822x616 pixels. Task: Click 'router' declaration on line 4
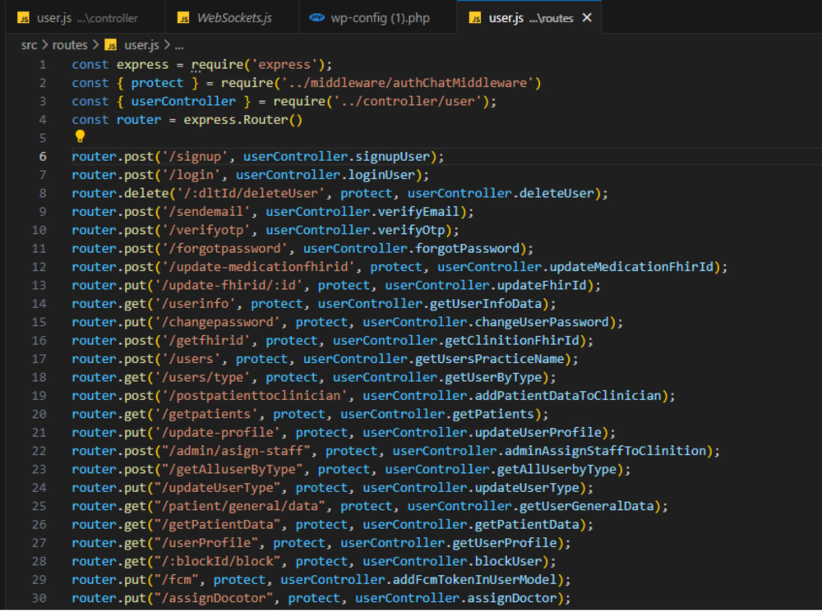click(x=138, y=120)
